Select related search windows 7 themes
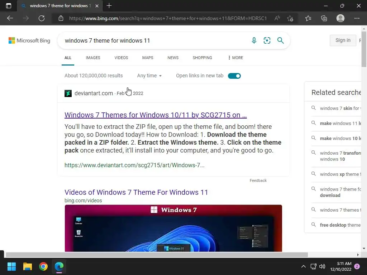 coord(336,210)
